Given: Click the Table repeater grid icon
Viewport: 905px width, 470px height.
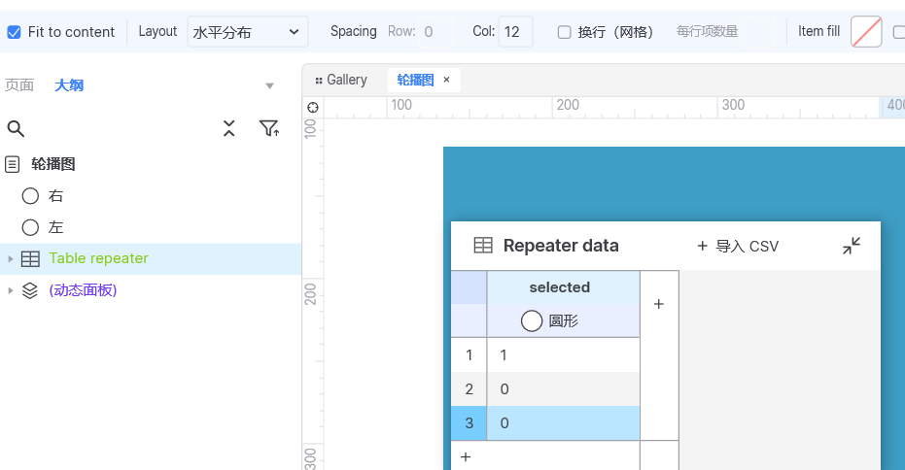Looking at the screenshot, I should [30, 259].
